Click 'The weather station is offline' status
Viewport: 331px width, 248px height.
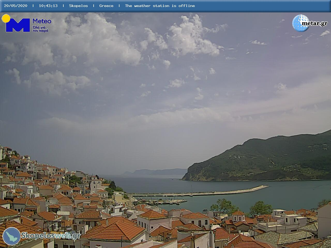pyautogui.click(x=160, y=6)
